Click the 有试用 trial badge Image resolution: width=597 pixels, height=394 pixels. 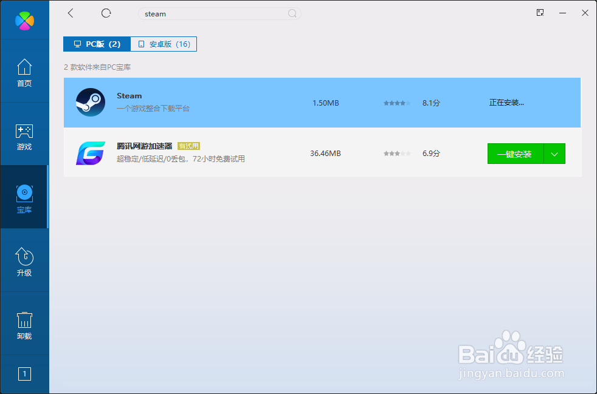pos(189,146)
